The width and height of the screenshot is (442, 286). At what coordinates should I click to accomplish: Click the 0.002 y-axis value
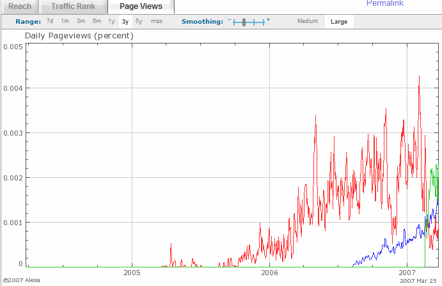coord(13,178)
